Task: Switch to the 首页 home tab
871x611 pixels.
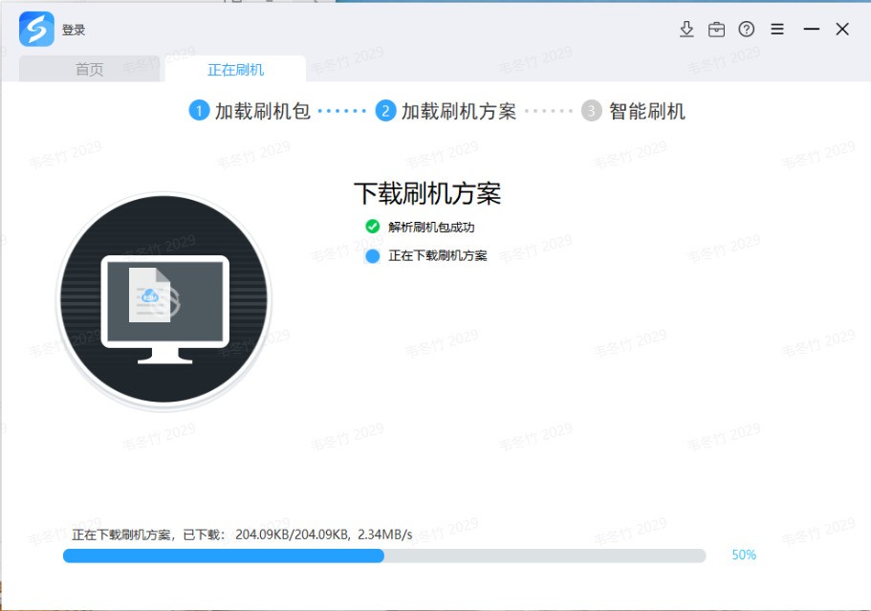Action: pyautogui.click(x=87, y=68)
